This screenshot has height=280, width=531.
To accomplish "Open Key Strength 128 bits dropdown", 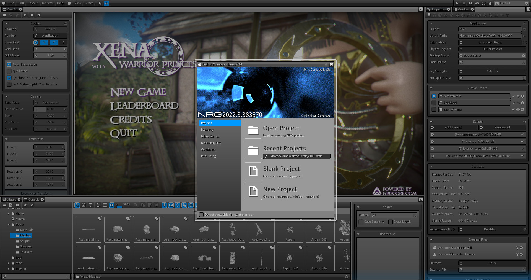I will [492, 71].
